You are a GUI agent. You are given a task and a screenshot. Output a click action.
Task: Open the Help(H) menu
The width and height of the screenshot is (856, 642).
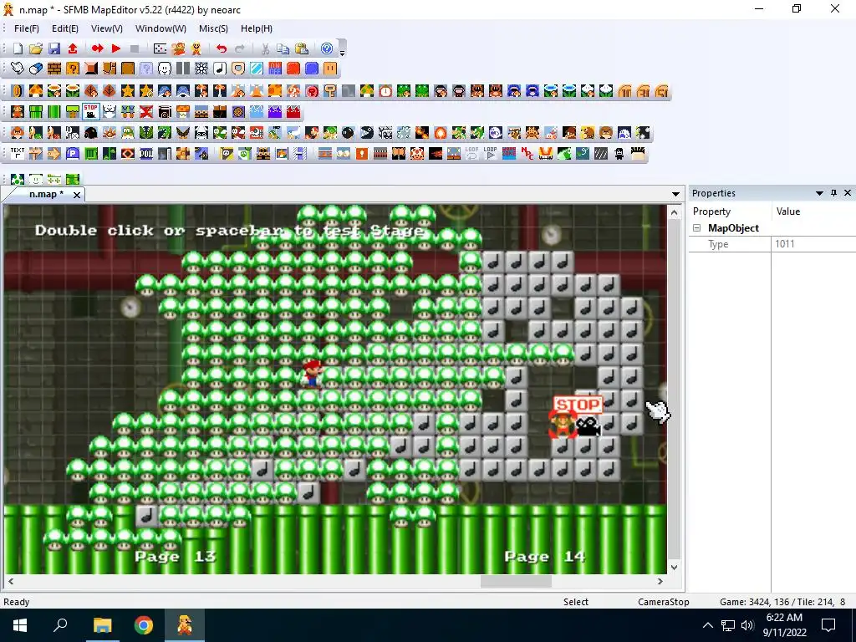coord(257,28)
